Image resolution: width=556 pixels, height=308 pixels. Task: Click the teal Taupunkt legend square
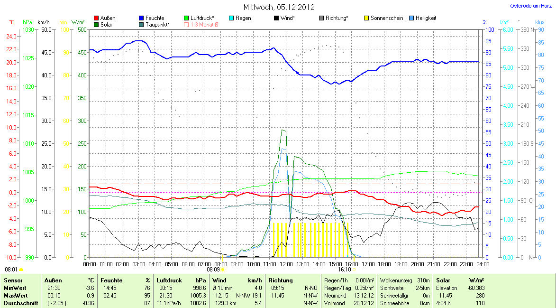click(x=142, y=25)
